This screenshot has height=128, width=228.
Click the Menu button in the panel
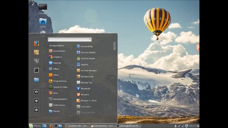[x=35, y=126]
